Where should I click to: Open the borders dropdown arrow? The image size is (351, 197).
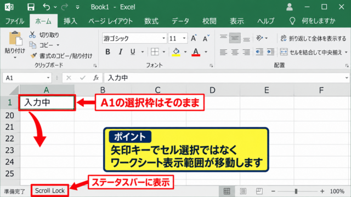164,52
